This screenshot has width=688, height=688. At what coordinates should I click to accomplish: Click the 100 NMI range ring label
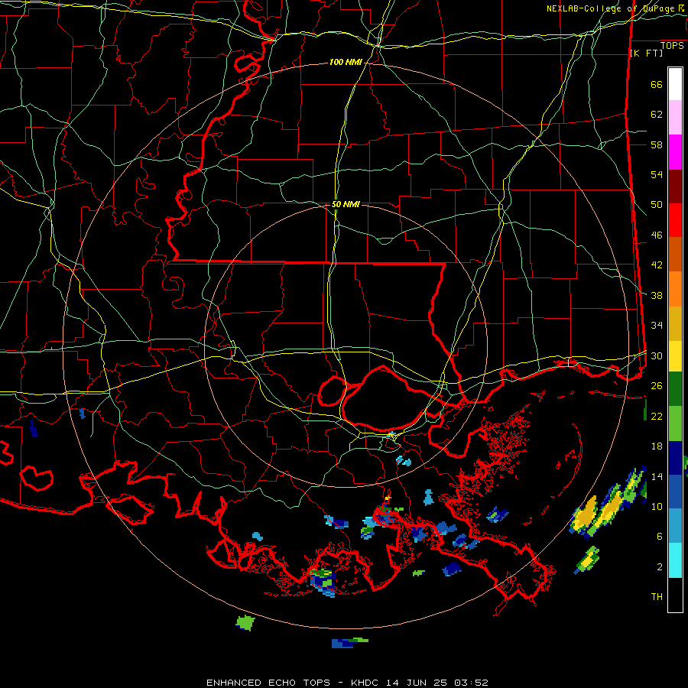click(x=346, y=63)
